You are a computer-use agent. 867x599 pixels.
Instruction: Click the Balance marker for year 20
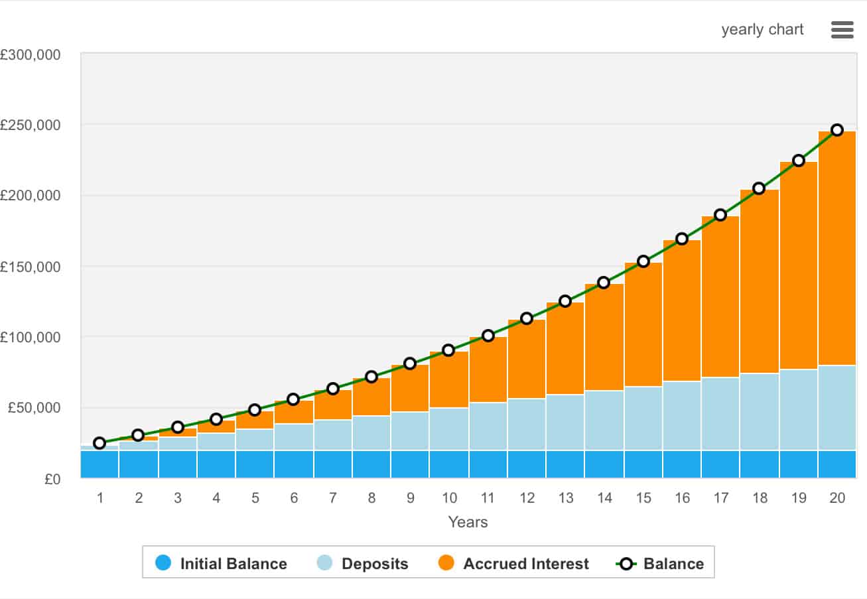click(837, 130)
